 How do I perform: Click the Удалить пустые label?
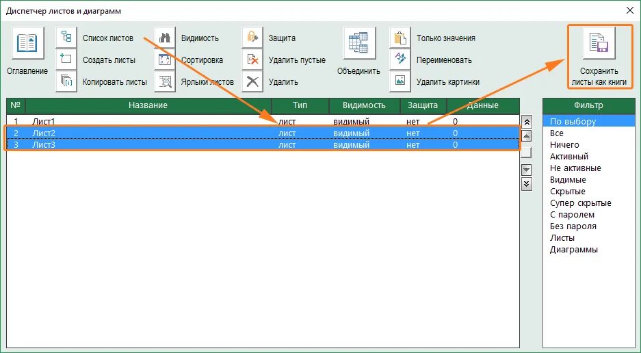point(297,60)
